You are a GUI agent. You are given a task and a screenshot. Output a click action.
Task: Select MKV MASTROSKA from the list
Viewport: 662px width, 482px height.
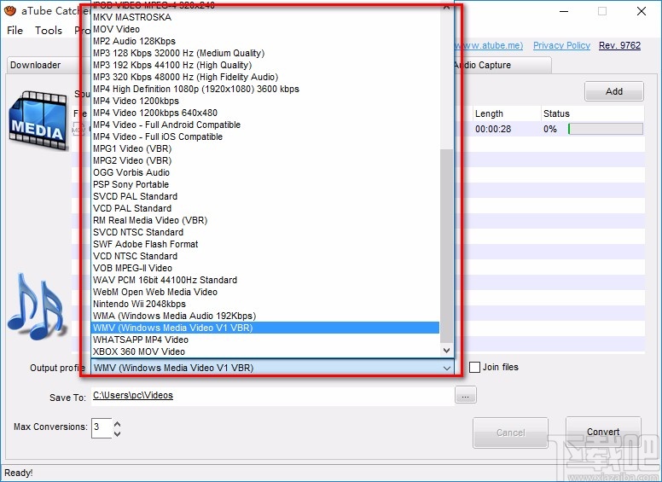tap(265, 17)
